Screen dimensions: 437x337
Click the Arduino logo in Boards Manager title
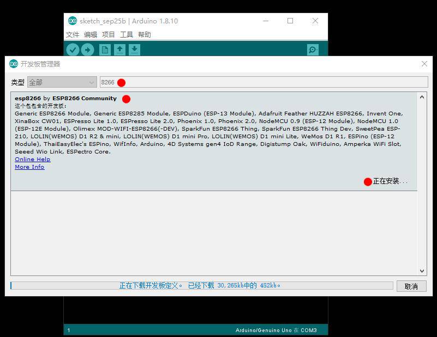coord(14,64)
